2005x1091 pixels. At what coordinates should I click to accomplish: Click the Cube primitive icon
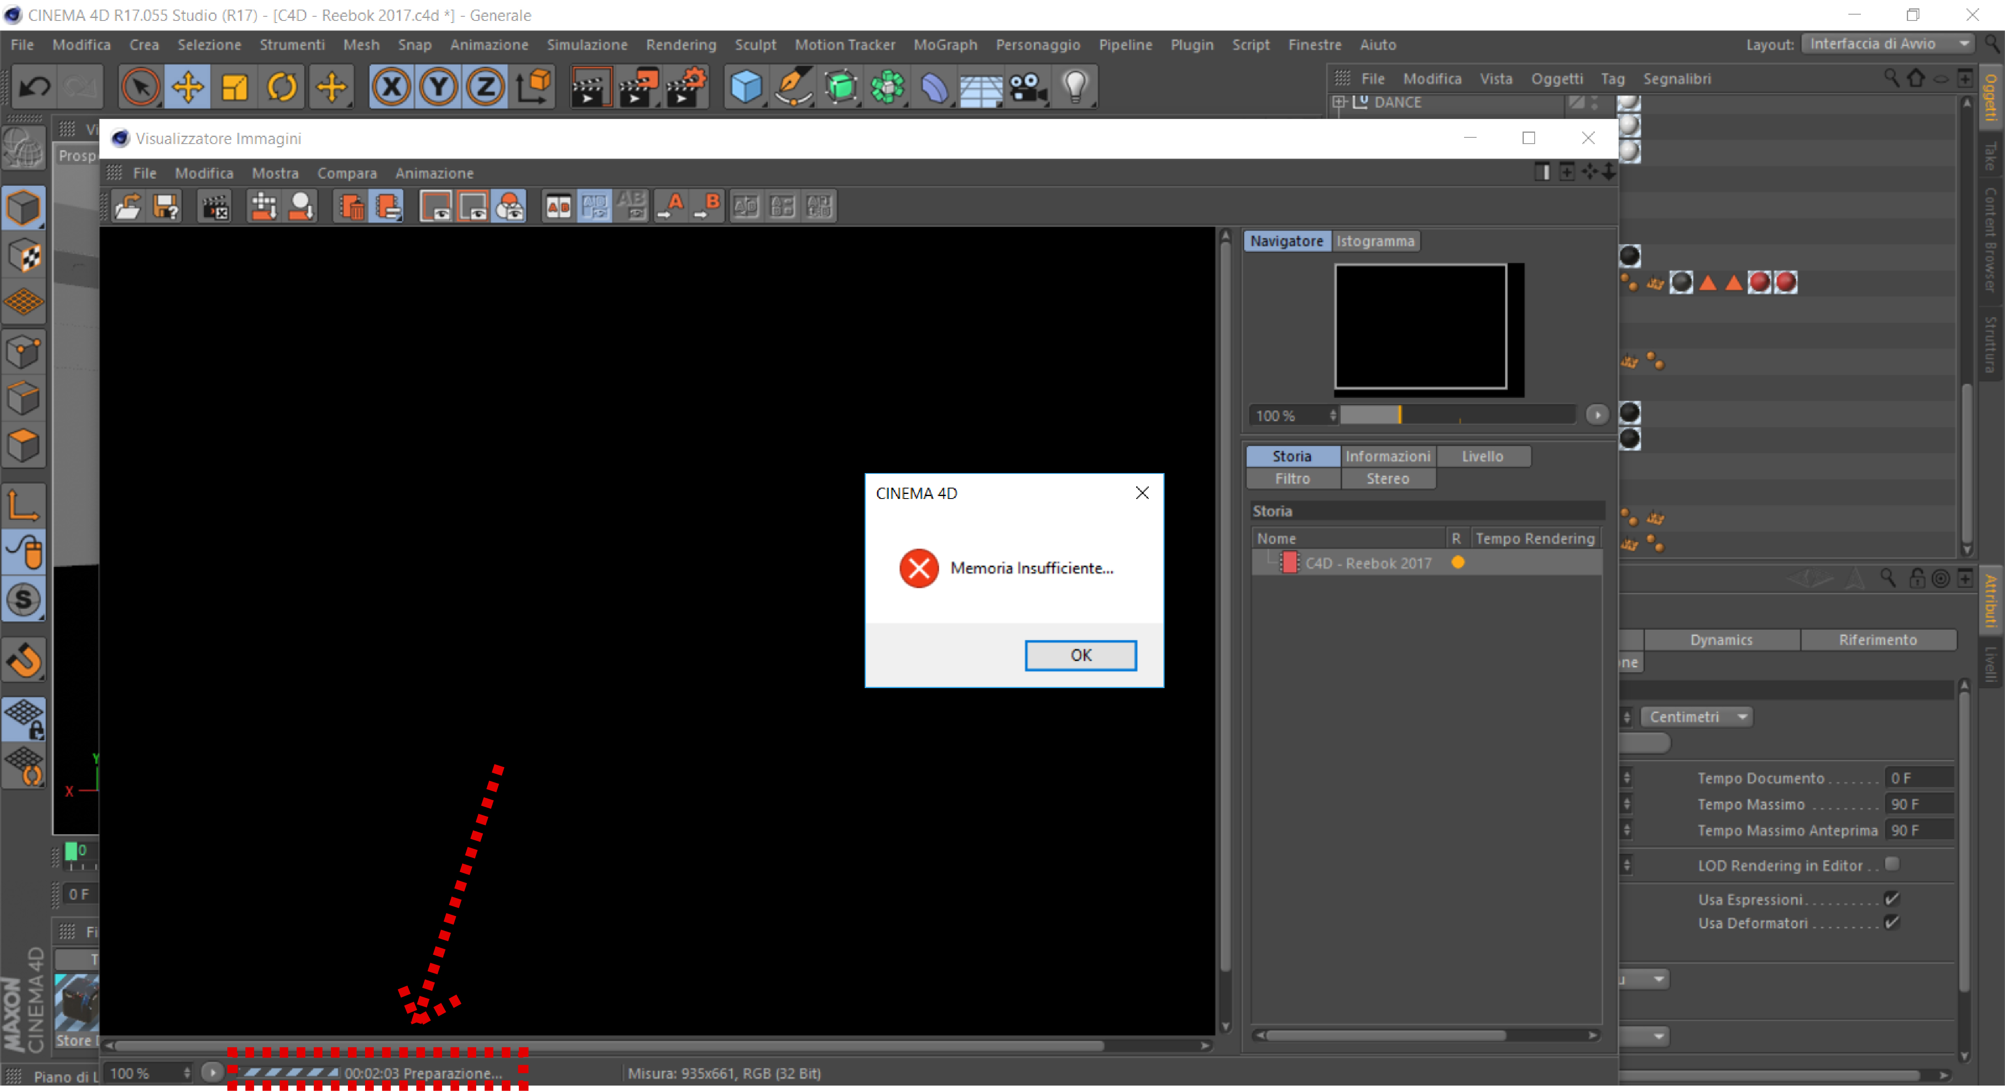[x=746, y=86]
